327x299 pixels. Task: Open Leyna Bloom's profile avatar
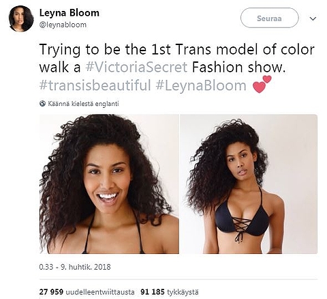[21, 18]
